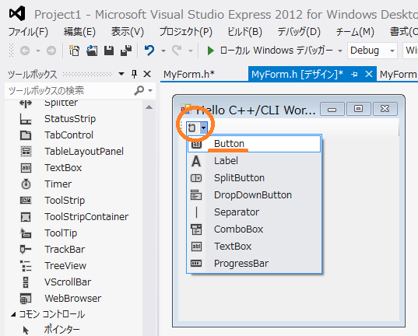
Task: Add a SplitButton to the ToolStrip
Action: pos(254,178)
